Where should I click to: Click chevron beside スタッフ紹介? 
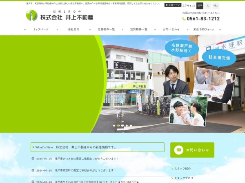[x=172, y=169]
